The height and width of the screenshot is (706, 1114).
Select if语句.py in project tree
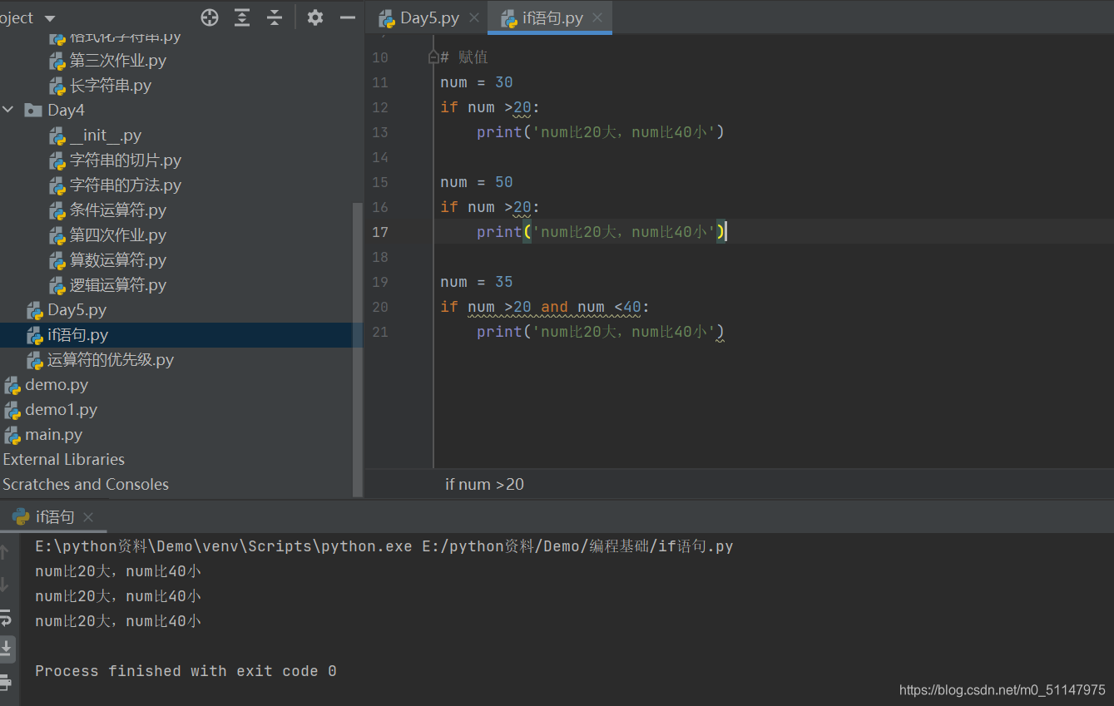(x=77, y=335)
